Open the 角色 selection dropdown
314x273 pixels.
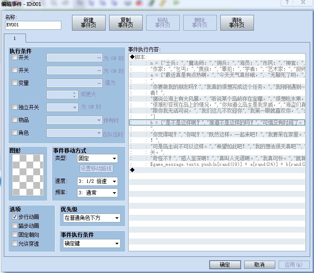point(74,133)
